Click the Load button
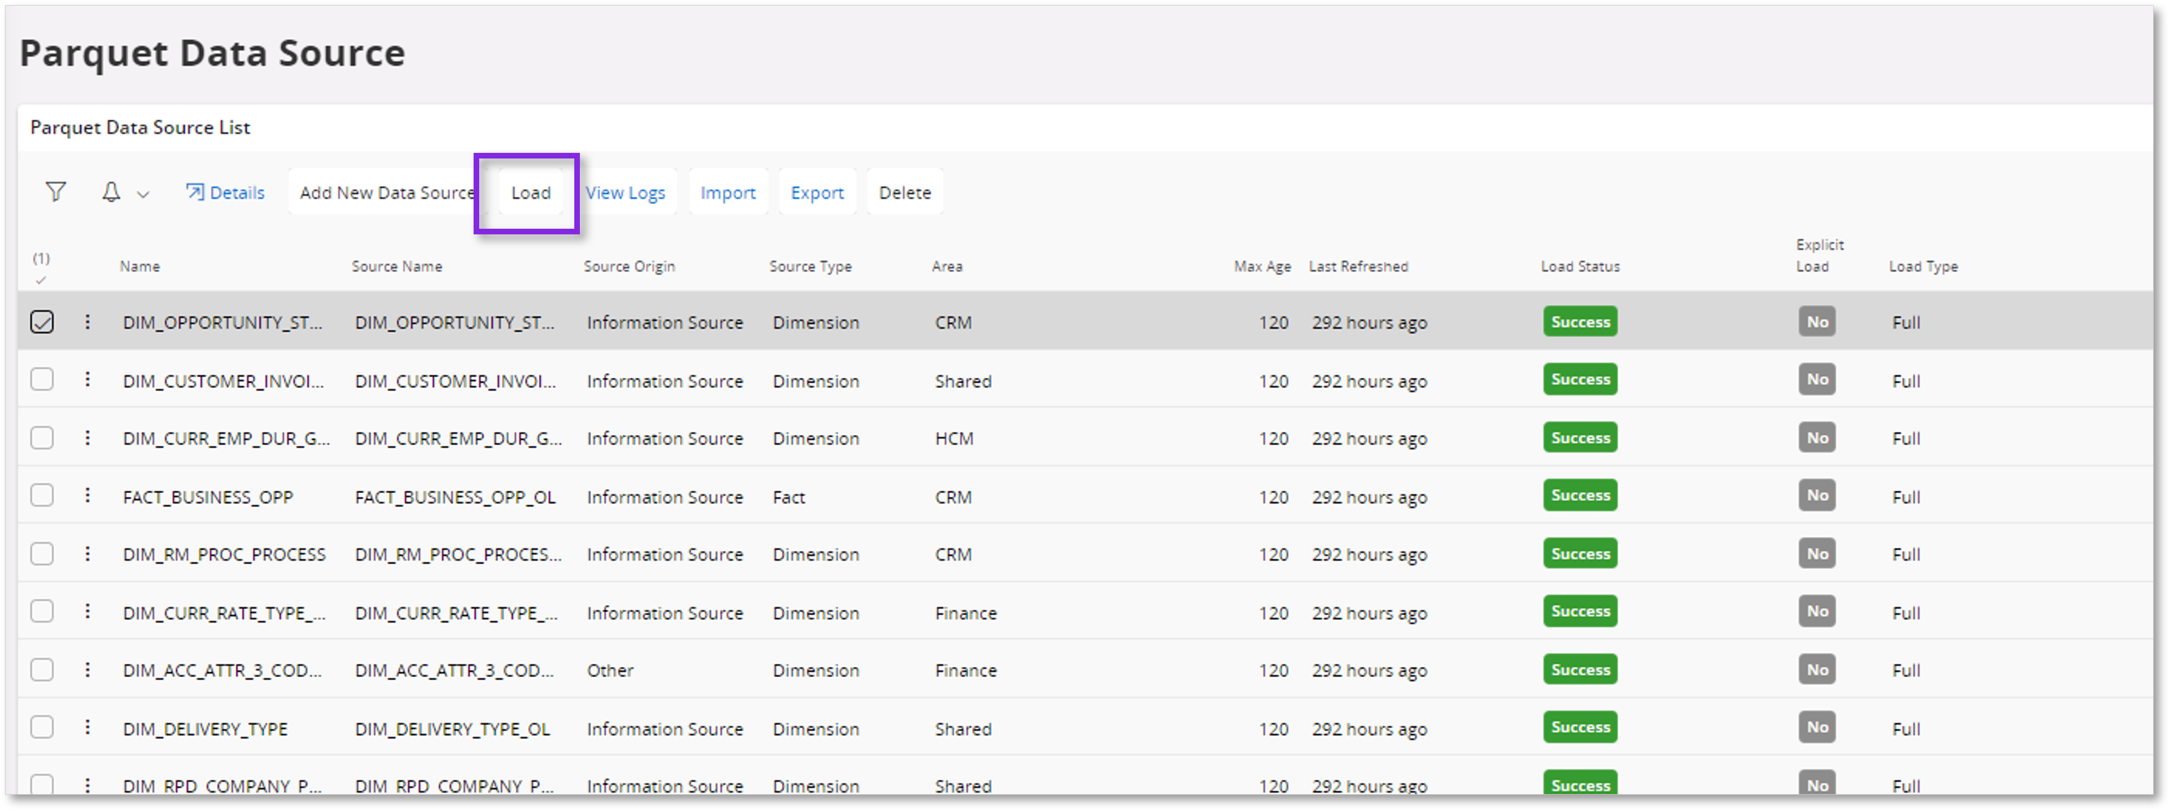This screenshot has height=811, width=2170. pyautogui.click(x=530, y=192)
